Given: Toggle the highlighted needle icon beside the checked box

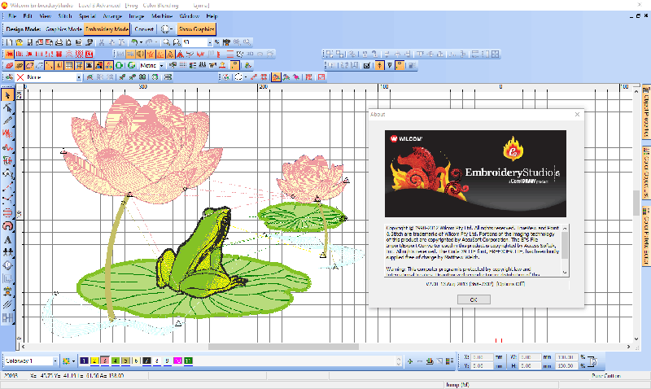Looking at the screenshot, I should point(379,66).
